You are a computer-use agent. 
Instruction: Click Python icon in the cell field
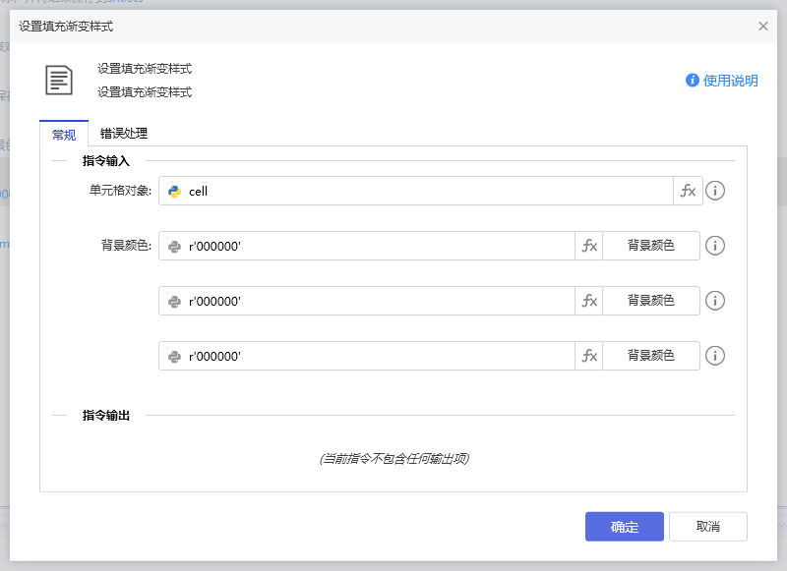(174, 192)
